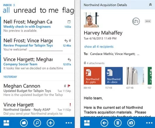Switch to the to me filter tab
This screenshot has height=128, width=155.
pyautogui.click(x=49, y=10)
